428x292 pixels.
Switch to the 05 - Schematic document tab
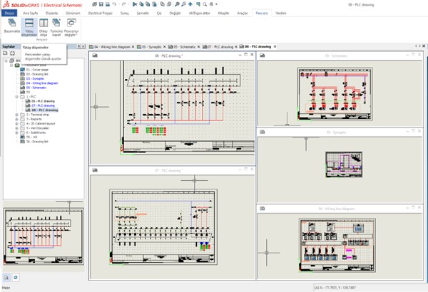(184, 47)
